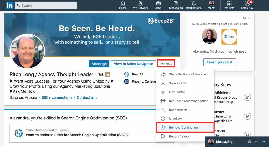The image size is (269, 147).
Task: Open Sales Nav with 56 badge
Action: pyautogui.click(x=247, y=5)
